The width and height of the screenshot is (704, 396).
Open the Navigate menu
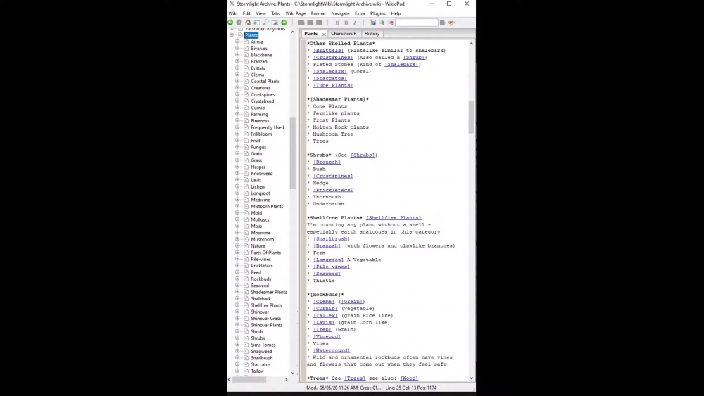pyautogui.click(x=340, y=13)
